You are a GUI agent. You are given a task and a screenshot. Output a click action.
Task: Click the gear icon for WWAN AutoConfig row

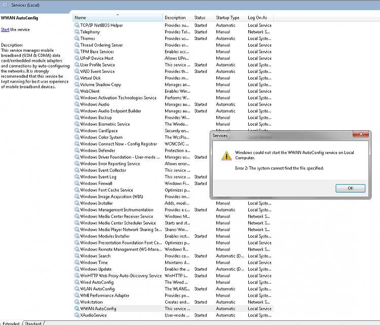pyautogui.click(x=77, y=308)
